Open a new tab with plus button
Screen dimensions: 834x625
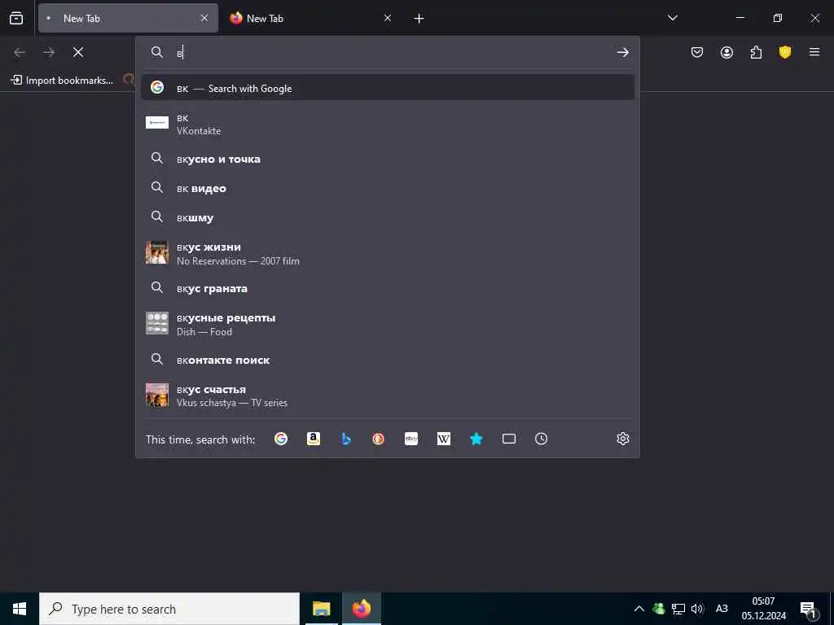point(419,19)
